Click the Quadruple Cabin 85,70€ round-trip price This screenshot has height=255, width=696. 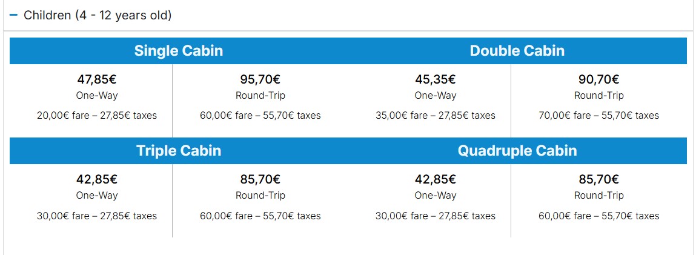(599, 180)
